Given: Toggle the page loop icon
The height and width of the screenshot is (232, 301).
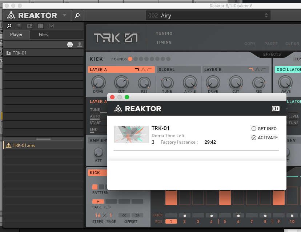Looking at the screenshot, I should pyautogui.click(x=108, y=207).
